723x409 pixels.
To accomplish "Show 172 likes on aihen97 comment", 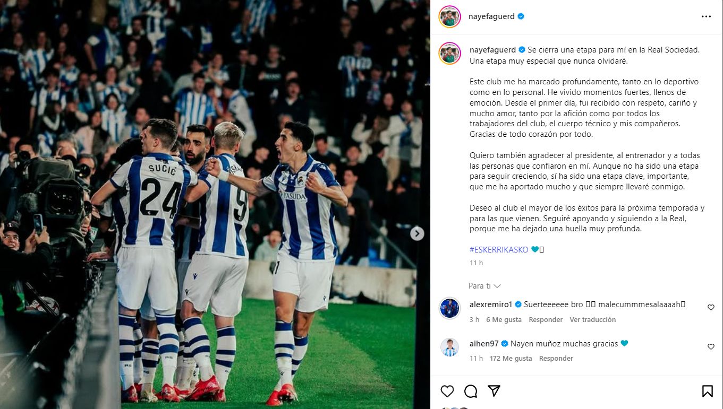I will coord(511,358).
